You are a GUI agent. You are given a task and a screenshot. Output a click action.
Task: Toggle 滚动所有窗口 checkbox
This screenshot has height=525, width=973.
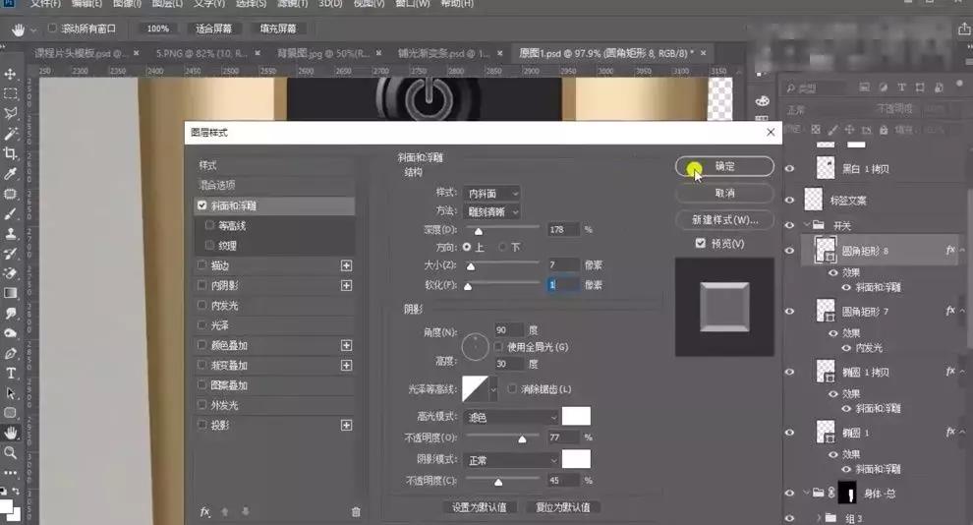tap(52, 28)
